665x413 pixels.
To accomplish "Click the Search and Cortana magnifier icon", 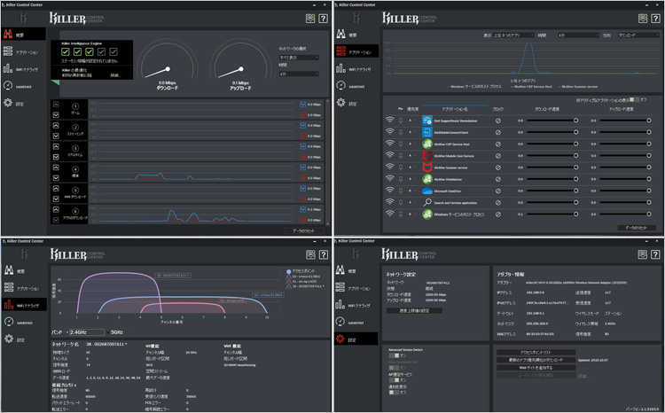I will (x=426, y=202).
